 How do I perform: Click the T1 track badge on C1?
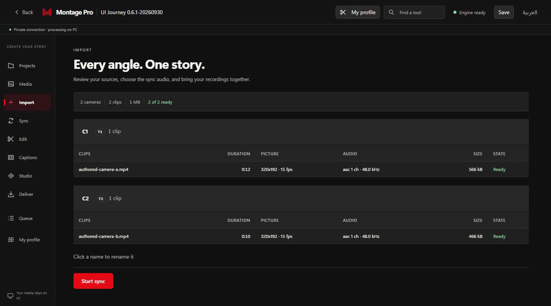(100, 132)
